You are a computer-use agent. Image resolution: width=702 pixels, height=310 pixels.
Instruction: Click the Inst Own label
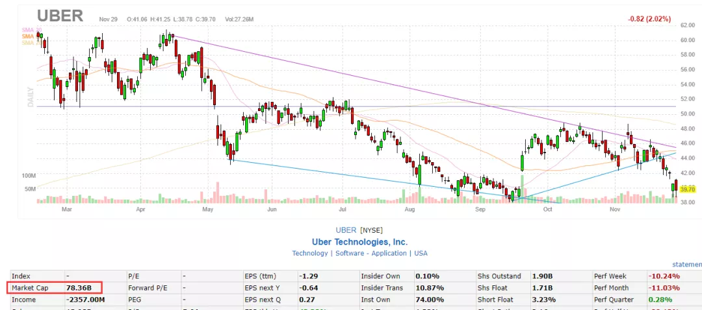point(376,299)
